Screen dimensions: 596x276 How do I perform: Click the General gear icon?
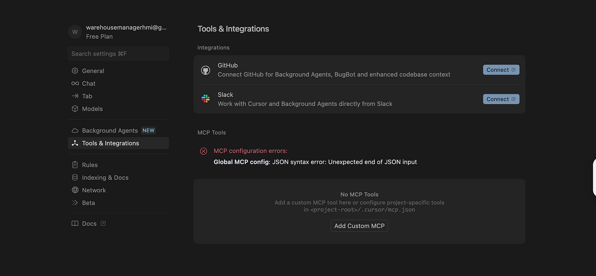pyautogui.click(x=75, y=71)
